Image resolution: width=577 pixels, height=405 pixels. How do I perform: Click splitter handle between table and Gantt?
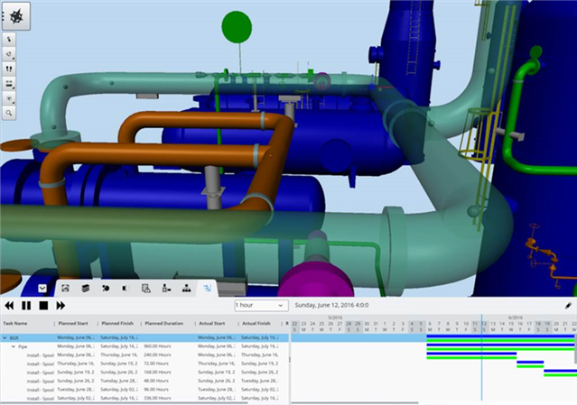(x=290, y=359)
